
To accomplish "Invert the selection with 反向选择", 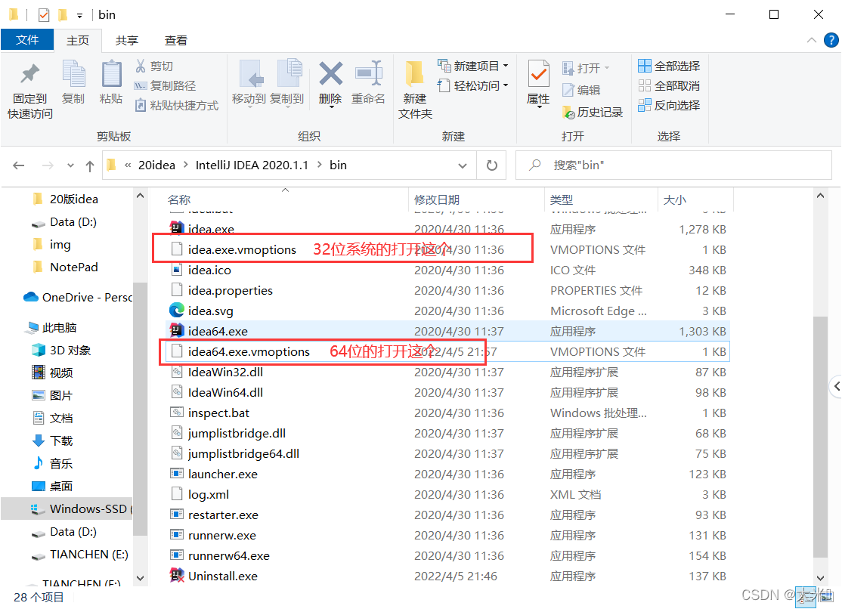I will pos(669,105).
